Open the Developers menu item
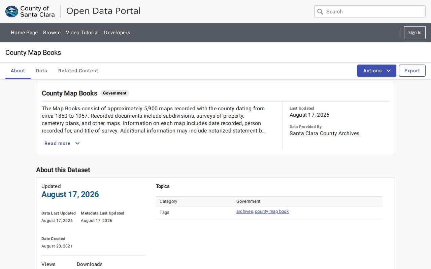 [x=117, y=33]
